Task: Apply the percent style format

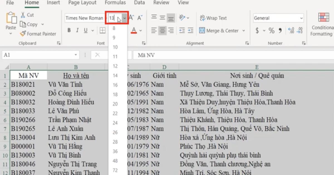Action: point(271,31)
